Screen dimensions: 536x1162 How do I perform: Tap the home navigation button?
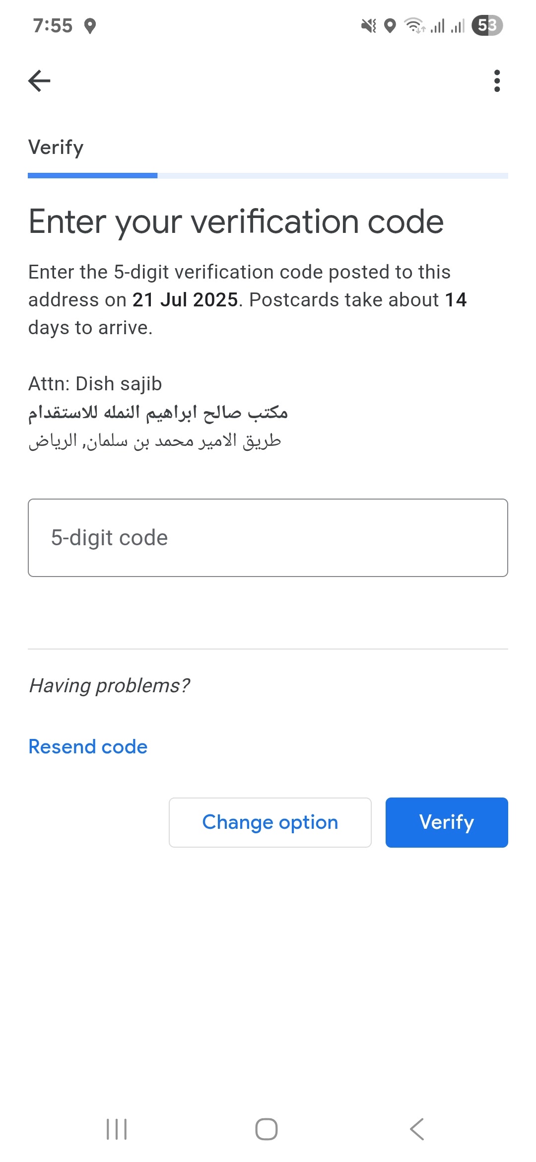pos(267,1129)
